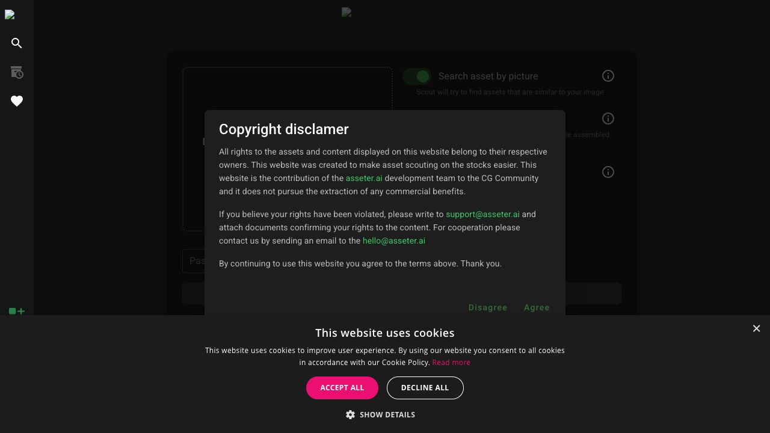This screenshot has height=433, width=770.
Task: Open the search page from sidebar
Action: 17,43
